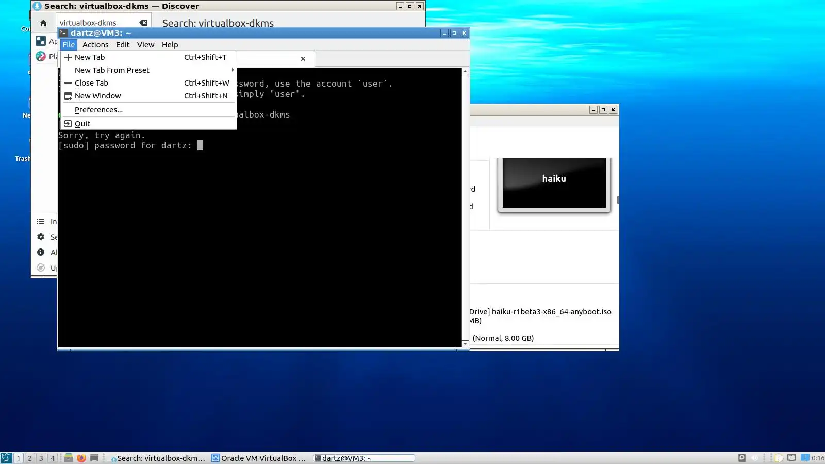
Task: Click the Discover home icon
Action: pos(43,23)
